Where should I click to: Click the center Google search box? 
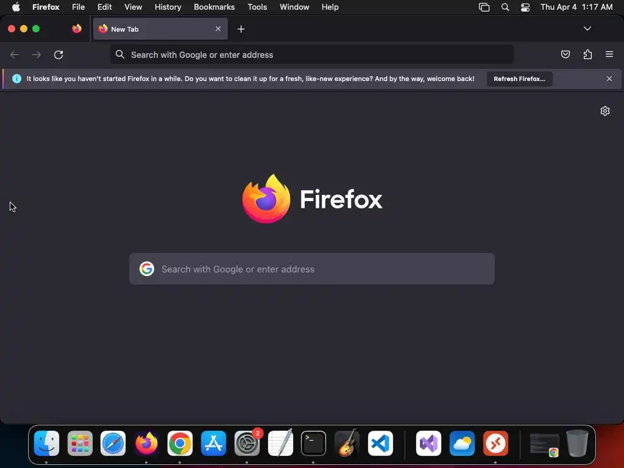coord(311,269)
